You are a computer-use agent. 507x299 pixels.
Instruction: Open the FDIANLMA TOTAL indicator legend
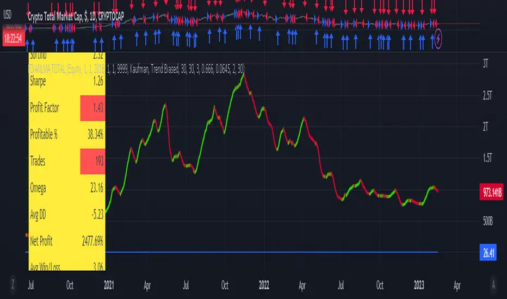tap(136, 68)
